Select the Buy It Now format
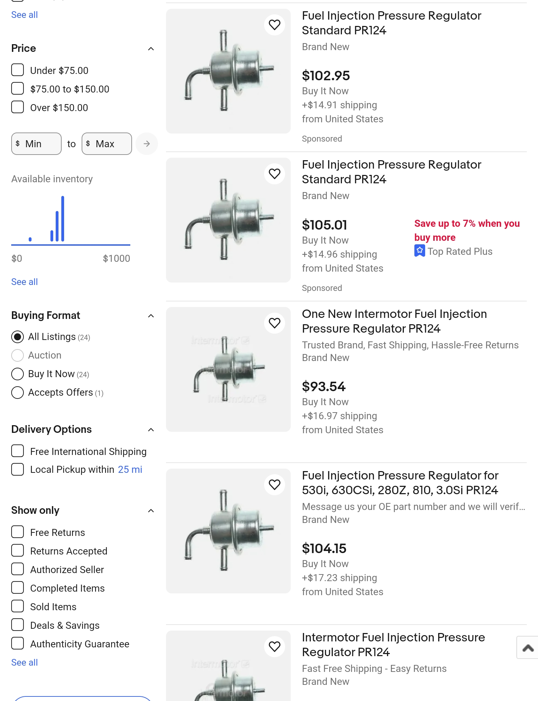Image resolution: width=538 pixels, height=701 pixels. (18, 374)
